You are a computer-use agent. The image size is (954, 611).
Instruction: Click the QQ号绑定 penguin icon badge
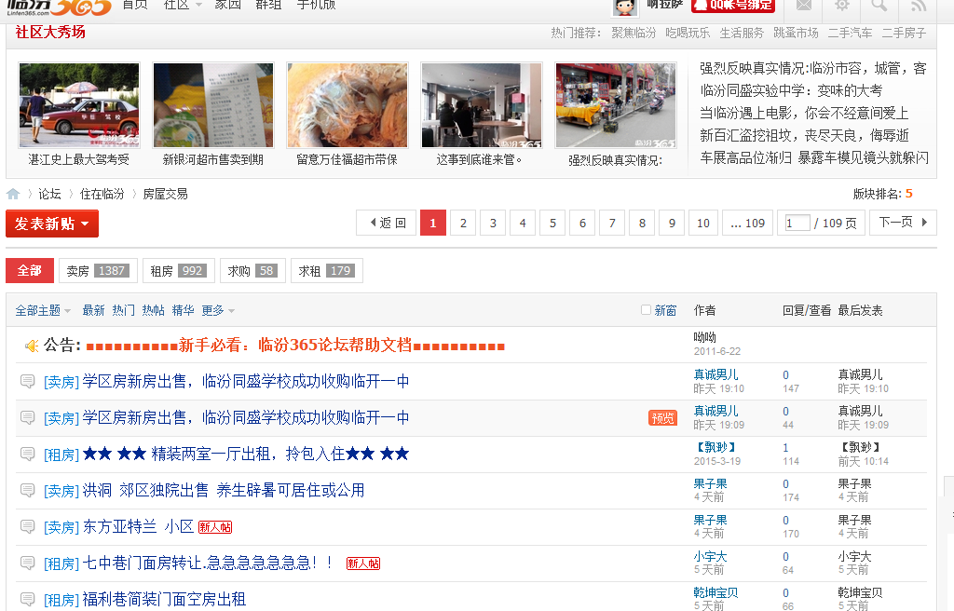[699, 6]
